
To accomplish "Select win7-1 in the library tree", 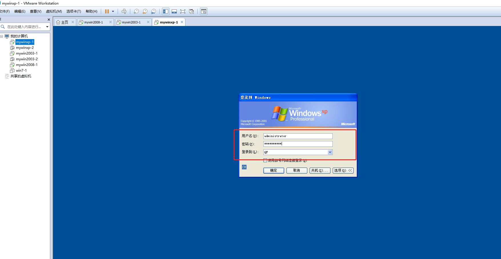I will (x=21, y=71).
